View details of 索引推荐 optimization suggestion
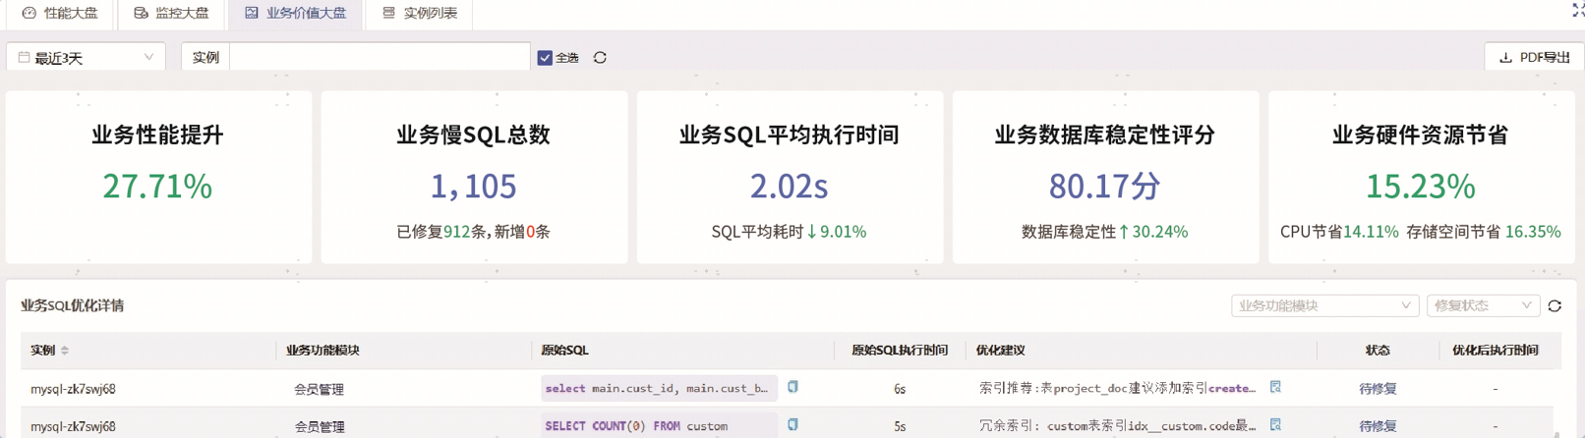 [1275, 388]
